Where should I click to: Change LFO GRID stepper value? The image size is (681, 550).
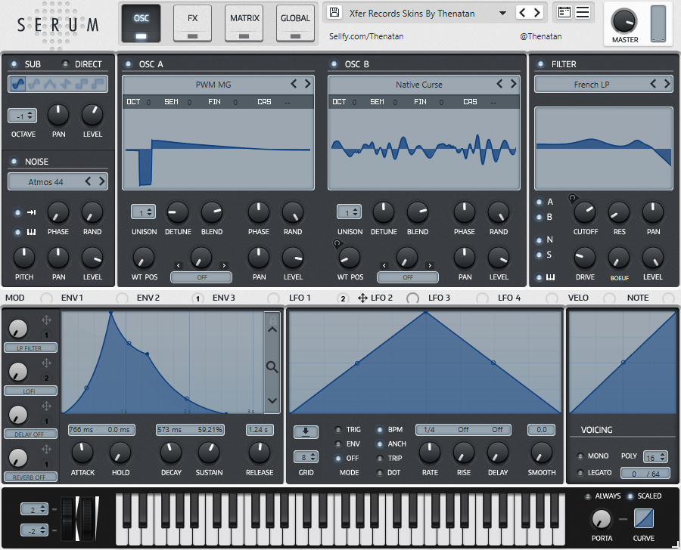tap(306, 457)
